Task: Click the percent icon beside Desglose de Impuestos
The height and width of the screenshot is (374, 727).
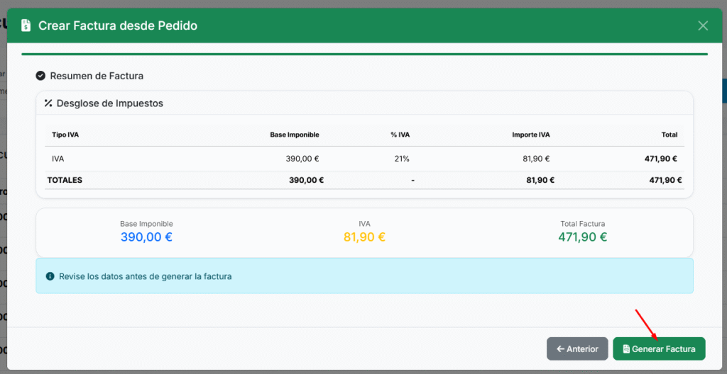Action: click(48, 103)
